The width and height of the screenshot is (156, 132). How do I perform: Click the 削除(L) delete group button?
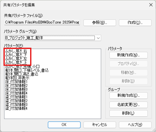click(128, 113)
